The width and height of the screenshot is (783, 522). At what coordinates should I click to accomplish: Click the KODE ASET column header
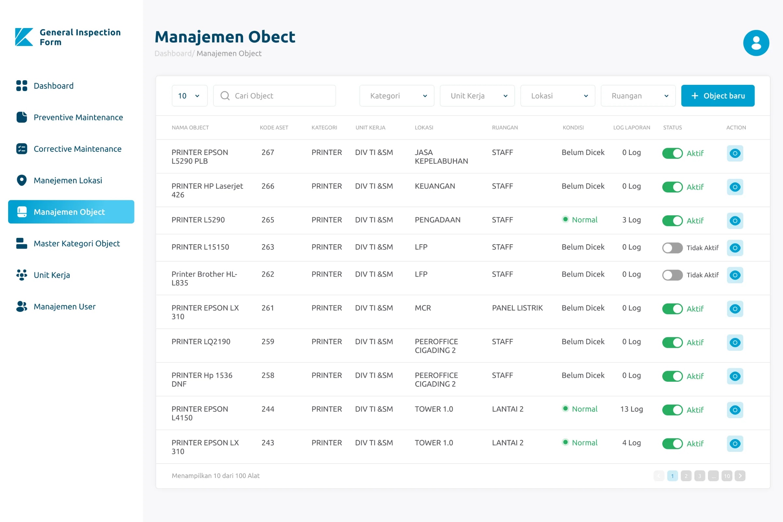click(274, 128)
